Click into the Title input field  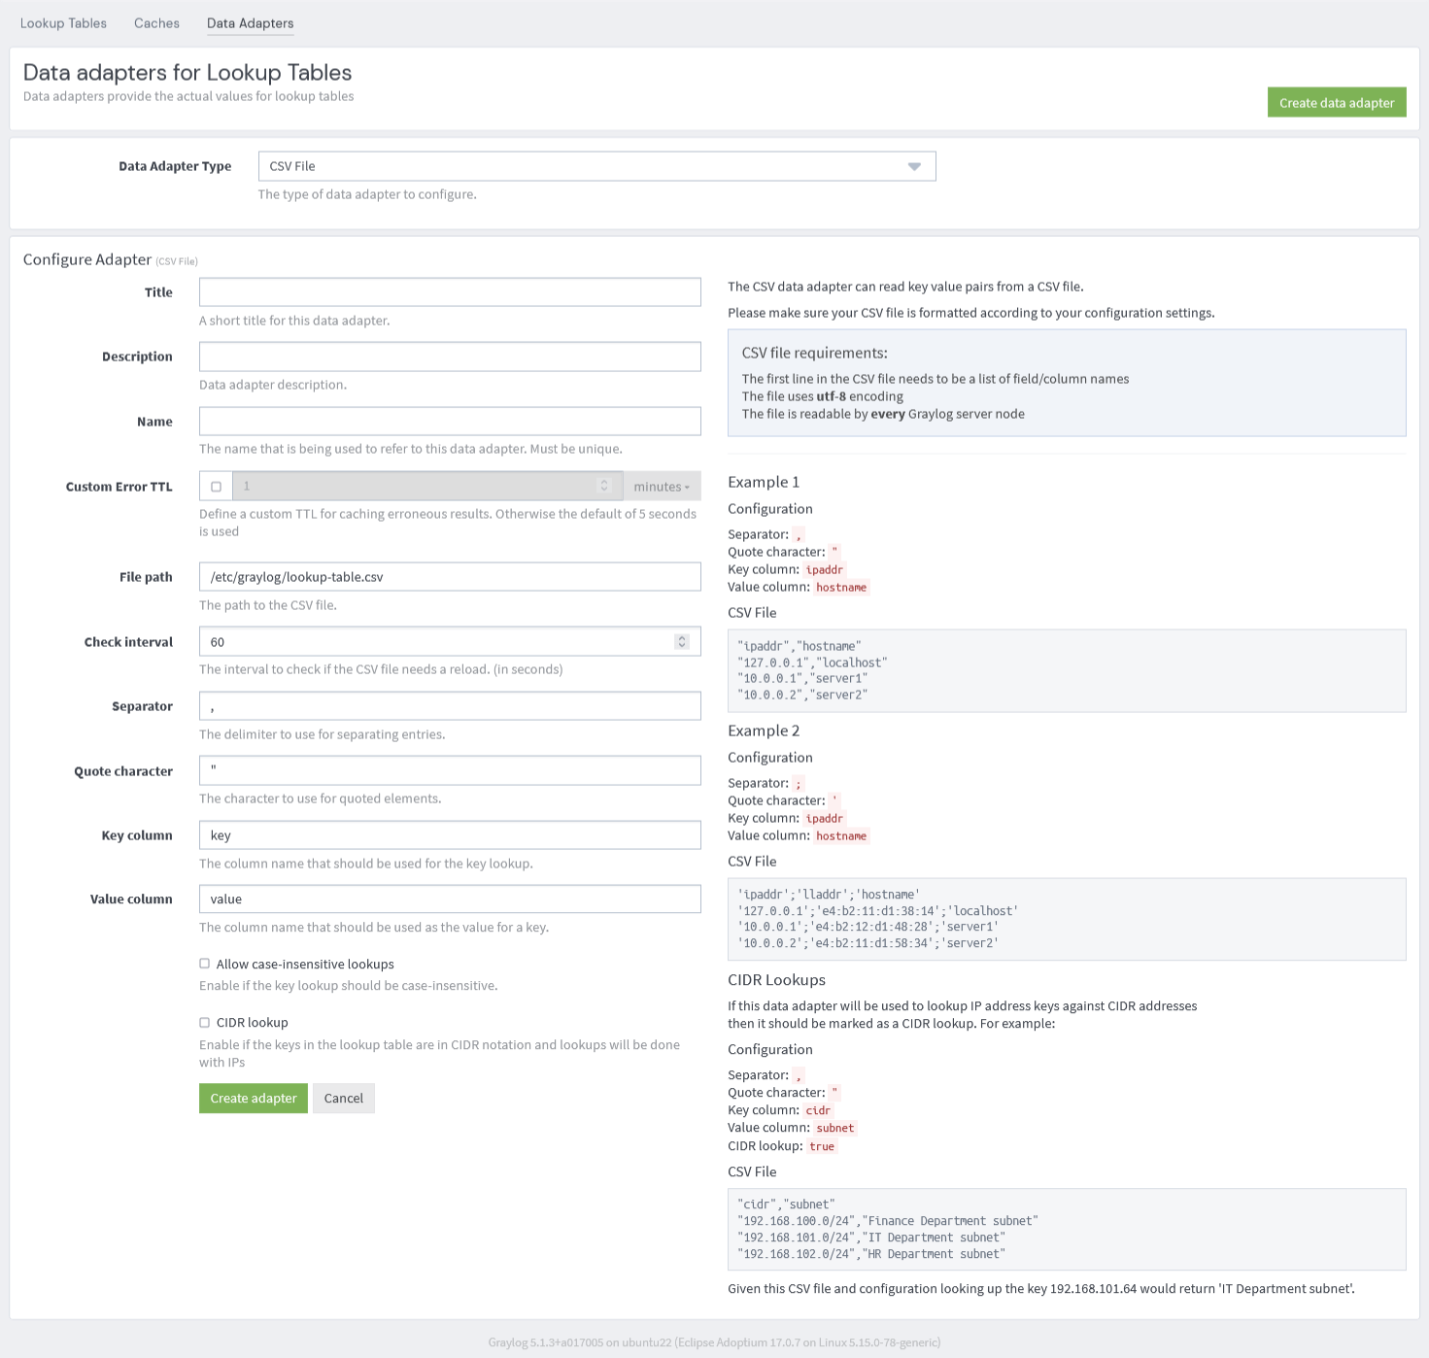coord(450,292)
